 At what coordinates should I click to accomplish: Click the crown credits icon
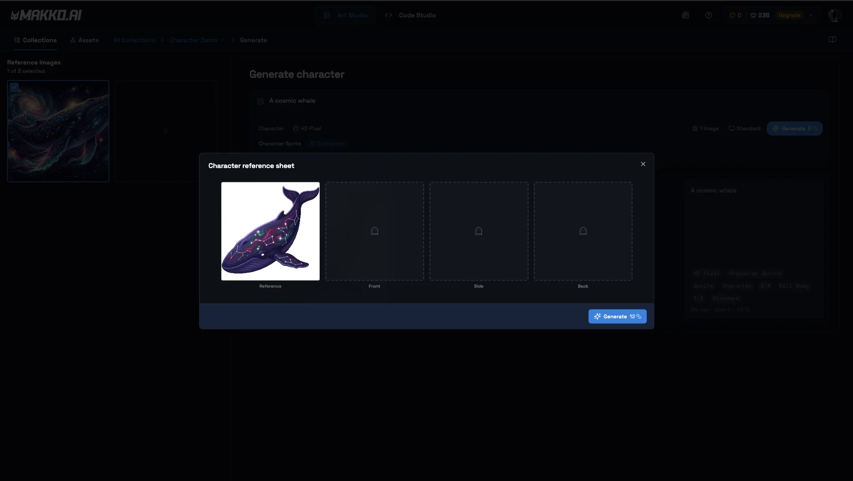tap(753, 15)
